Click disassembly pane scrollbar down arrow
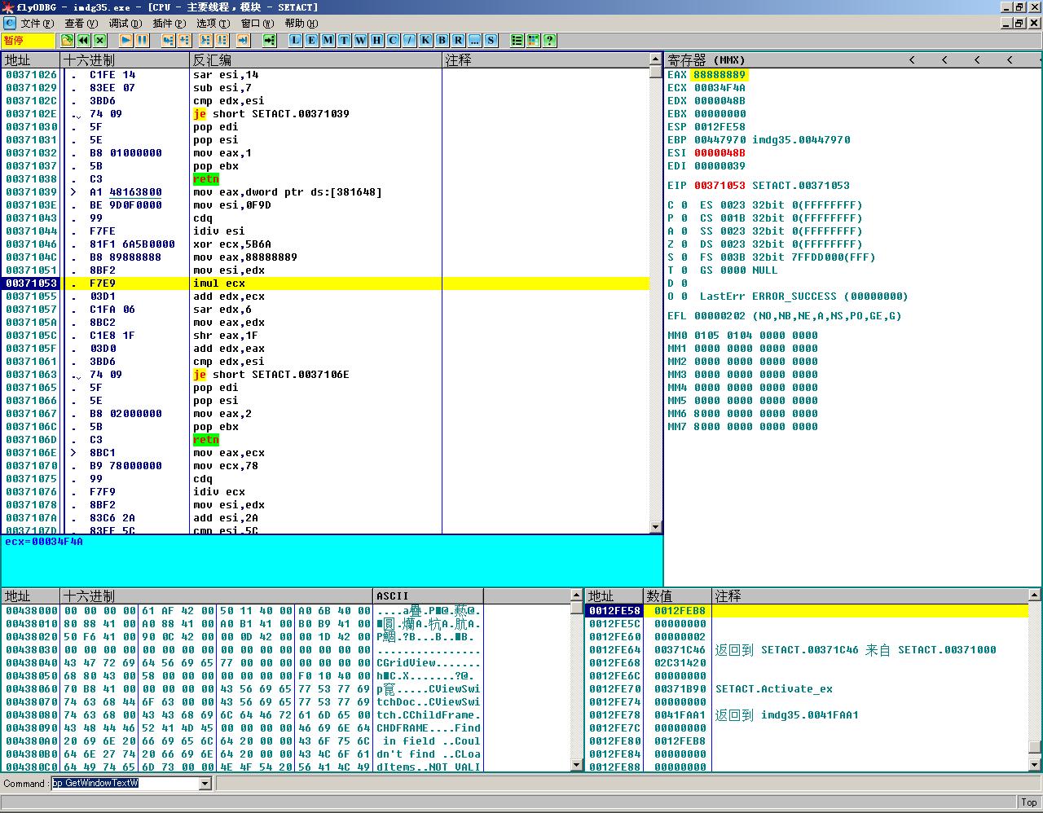 [x=656, y=527]
